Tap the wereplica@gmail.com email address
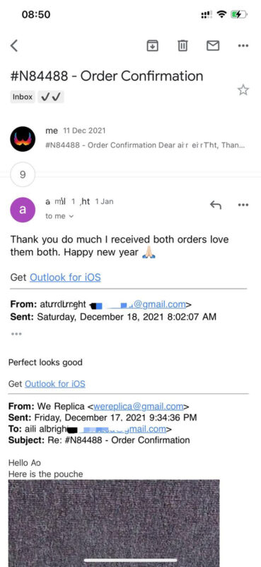 click(139, 406)
